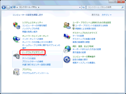Open the カテゴリ view-by dropdown
Viewport: 126px width, 94px height.
(106, 15)
